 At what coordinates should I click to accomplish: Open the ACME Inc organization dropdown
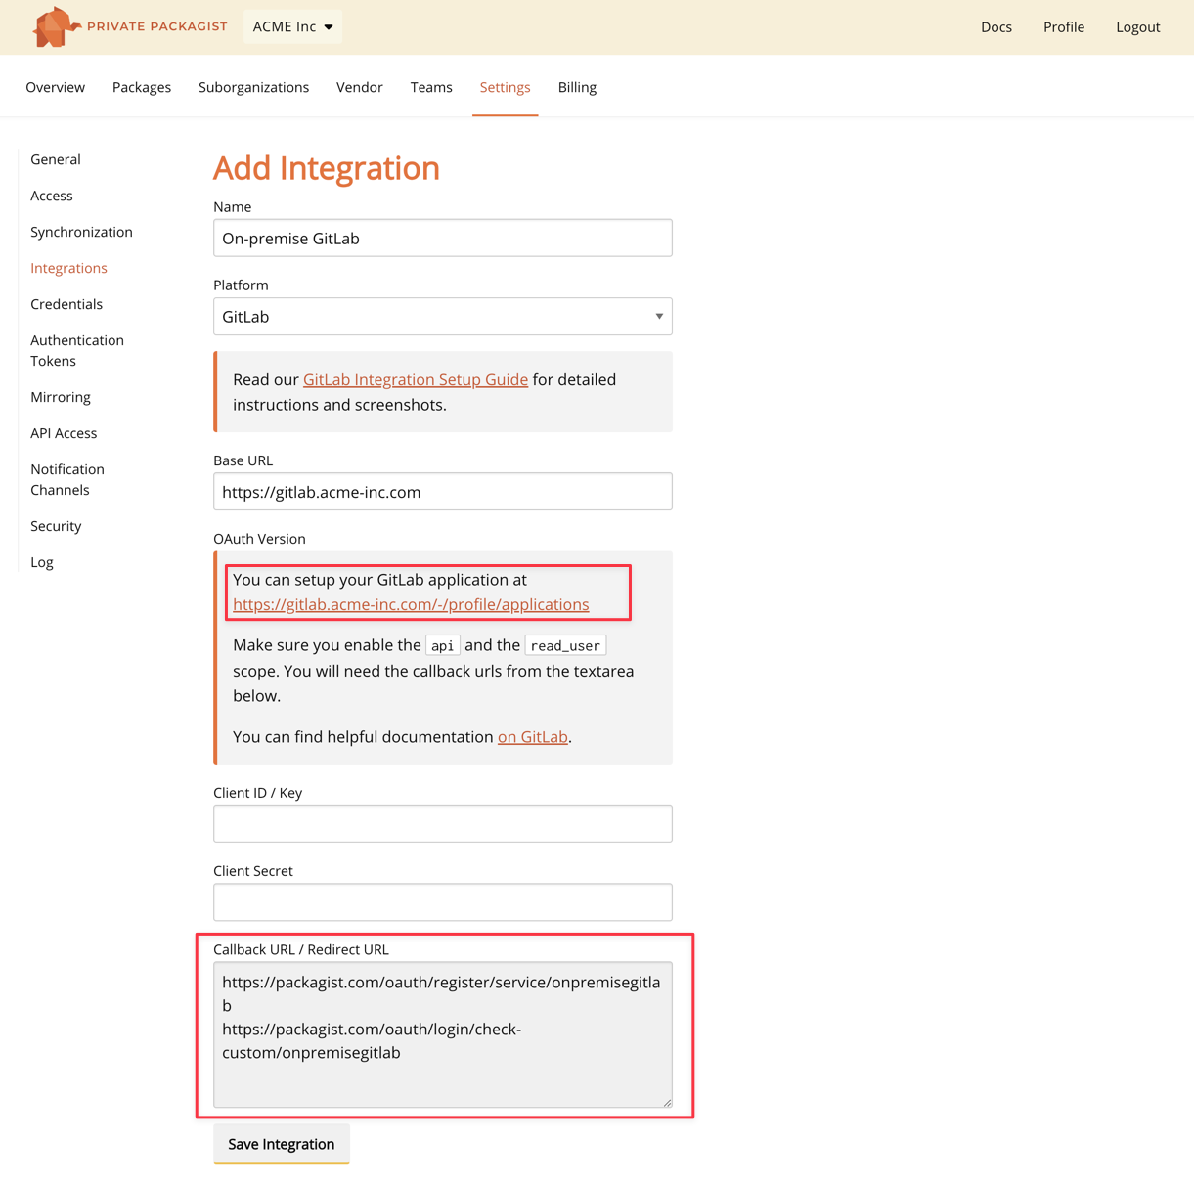point(292,26)
